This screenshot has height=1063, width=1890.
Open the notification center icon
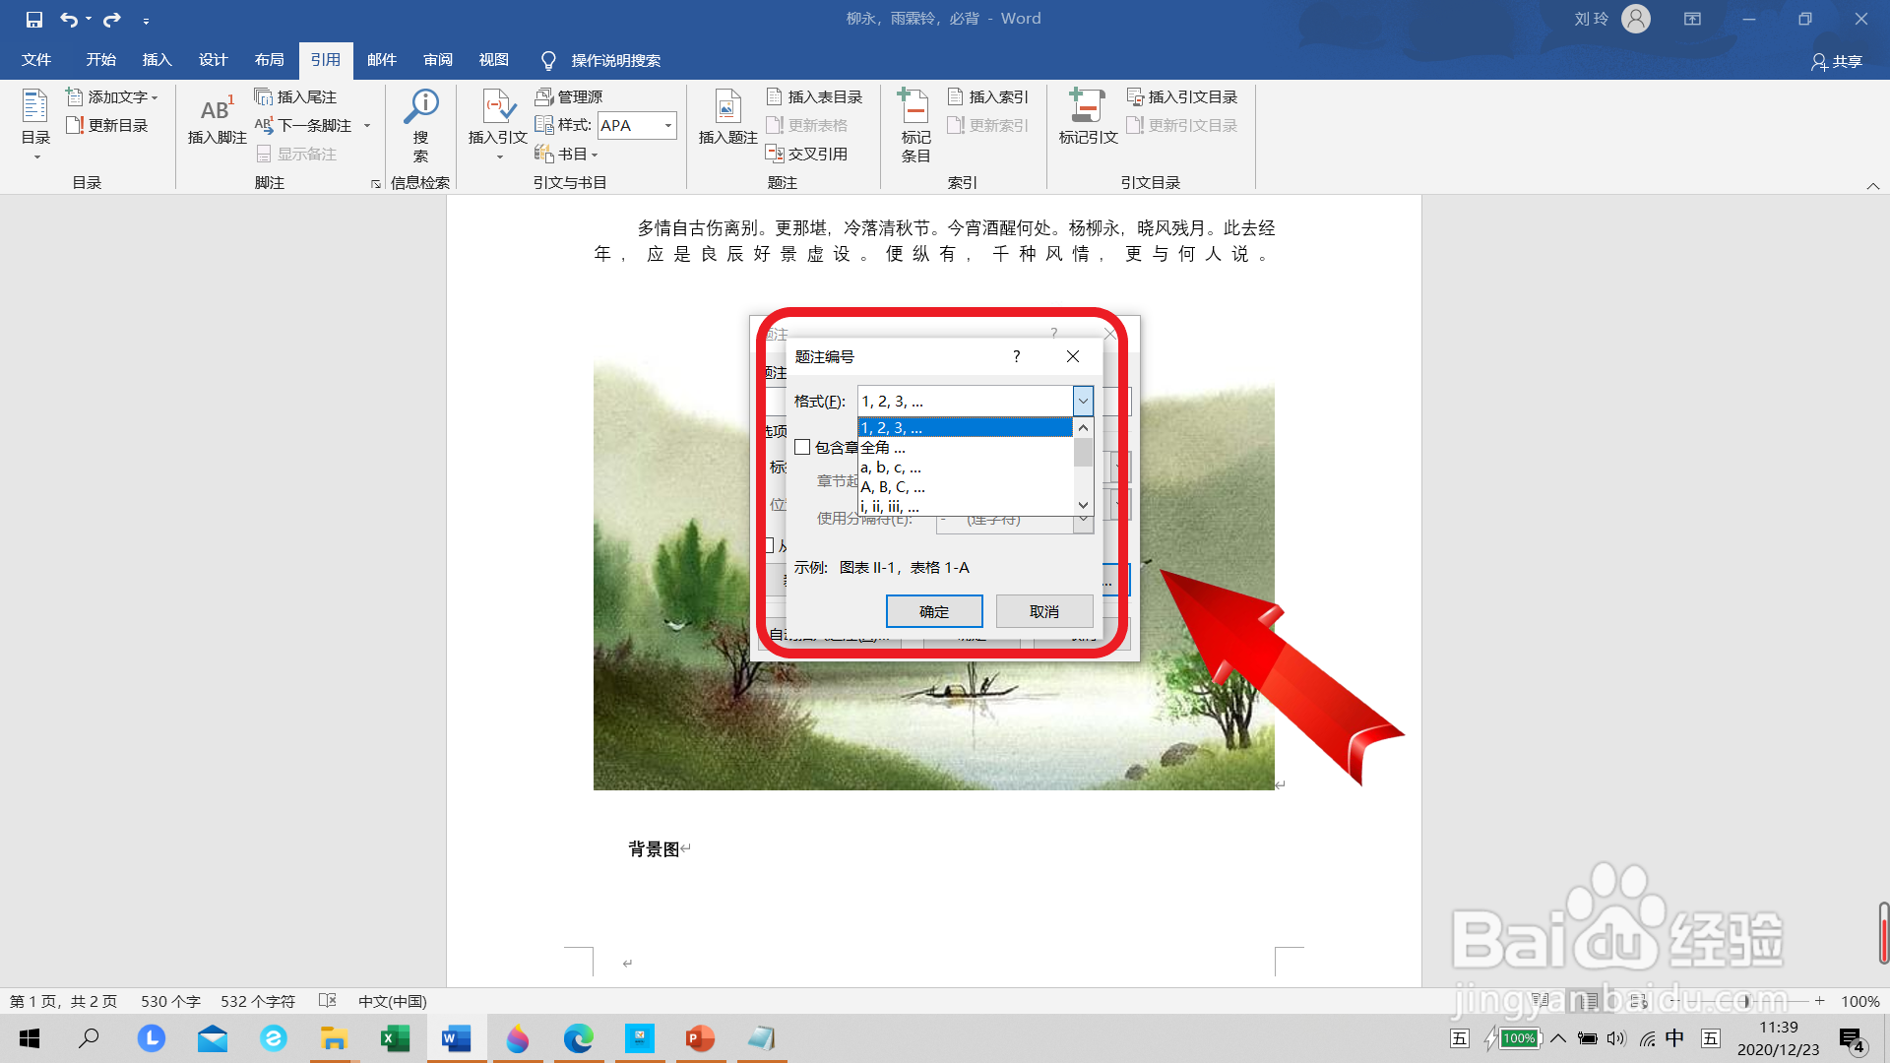point(1852,1039)
